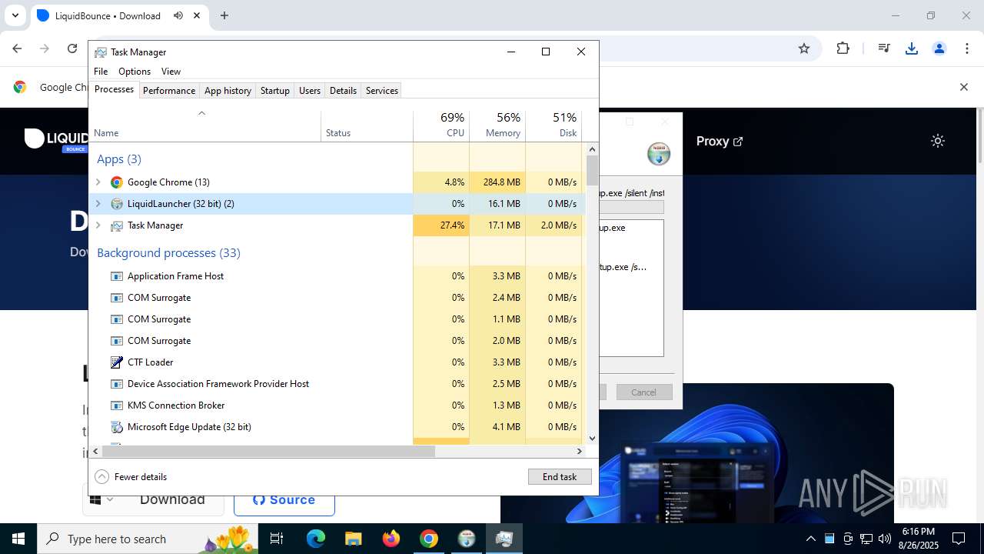The height and width of the screenshot is (554, 984).
Task: Open Chrome extensions puzzle icon
Action: 843,48
